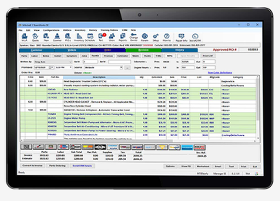Screen dimensions: 280x201
Task: Click the Options button
Action: [x=170, y=166]
